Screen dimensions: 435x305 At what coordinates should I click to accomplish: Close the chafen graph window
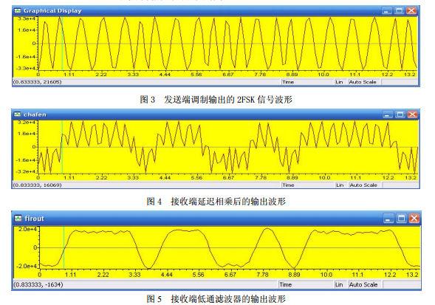pos(413,114)
